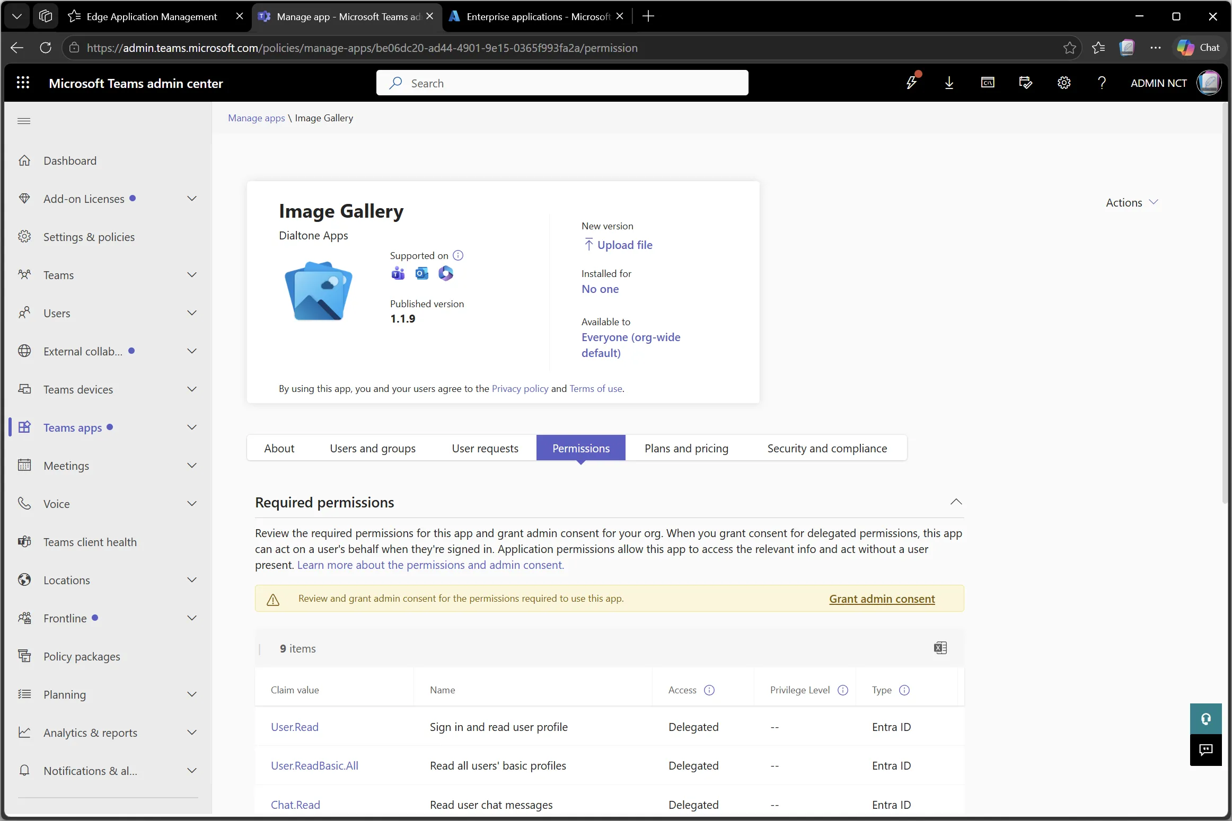The image size is (1232, 821).
Task: Expand the Teams navigation section
Action: tap(192, 275)
